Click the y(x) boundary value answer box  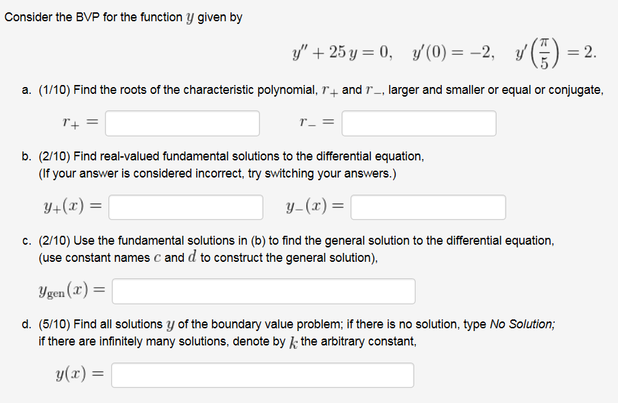tap(263, 375)
